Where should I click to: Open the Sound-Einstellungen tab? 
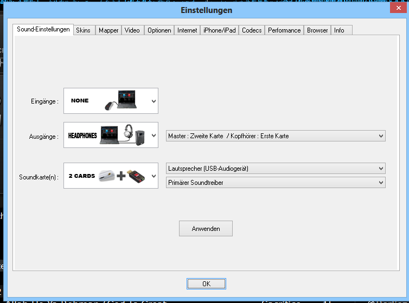pyautogui.click(x=43, y=29)
